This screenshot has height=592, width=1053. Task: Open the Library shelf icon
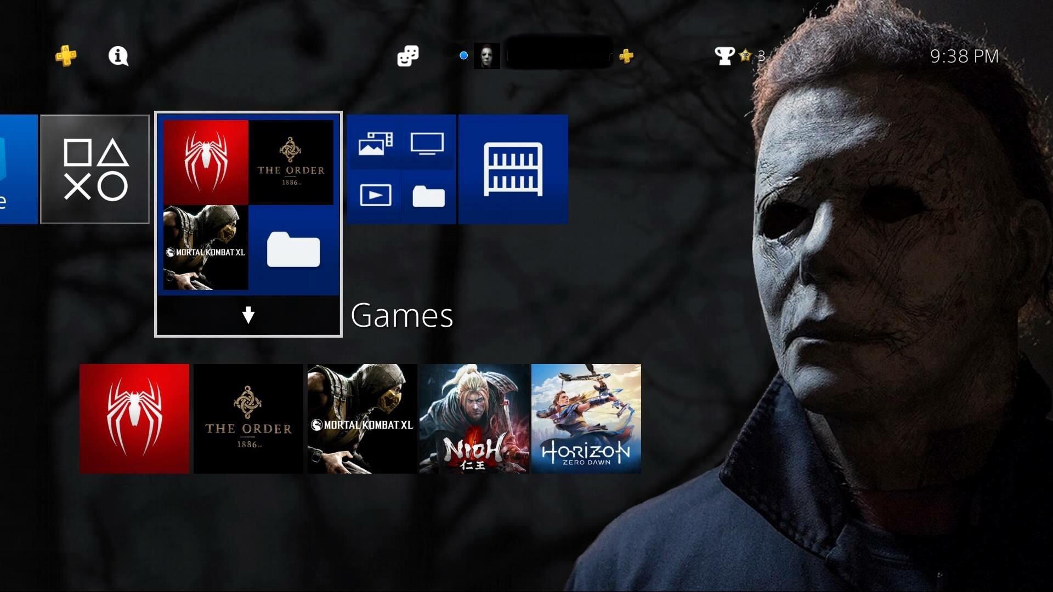tap(512, 168)
